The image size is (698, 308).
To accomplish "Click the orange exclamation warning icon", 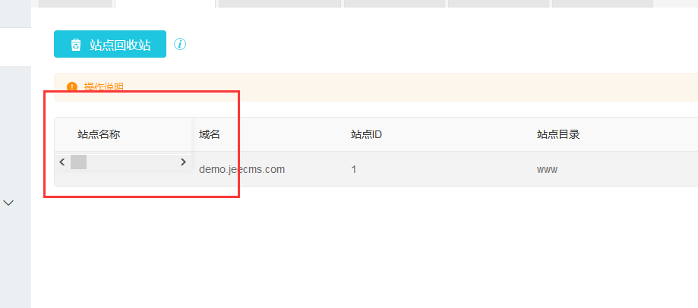I will (71, 86).
